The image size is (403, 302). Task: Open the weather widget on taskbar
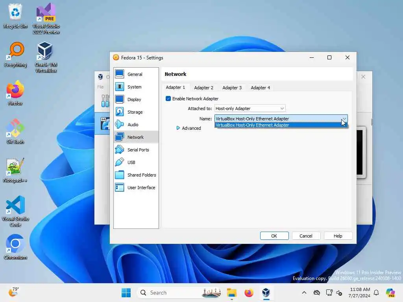coord(13,292)
